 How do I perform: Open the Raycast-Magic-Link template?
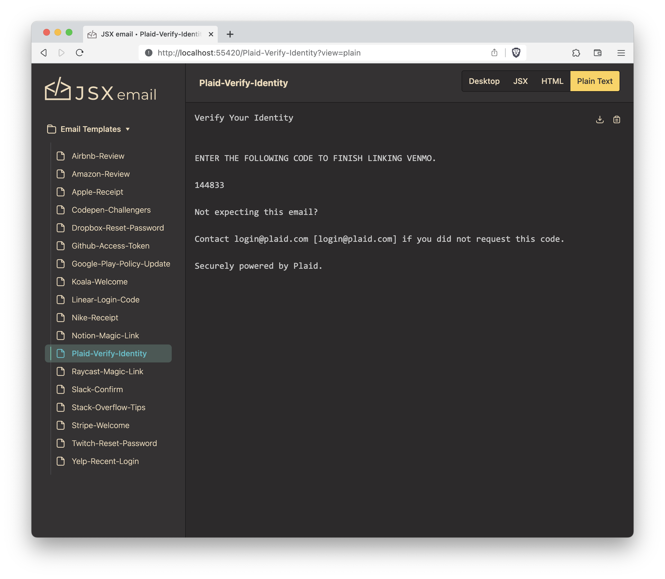tap(108, 372)
